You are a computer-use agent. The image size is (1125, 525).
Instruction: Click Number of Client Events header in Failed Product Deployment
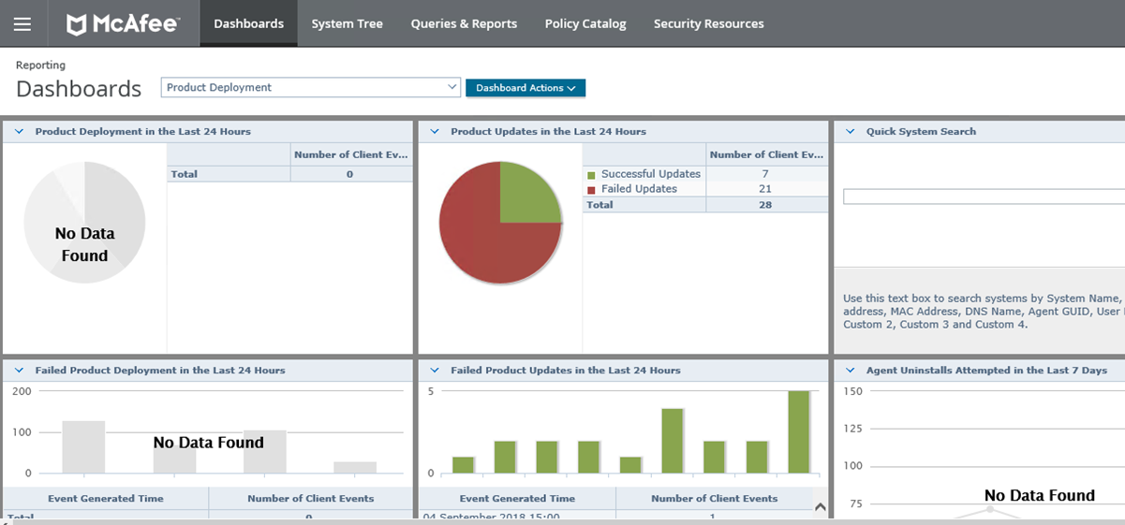tap(310, 499)
